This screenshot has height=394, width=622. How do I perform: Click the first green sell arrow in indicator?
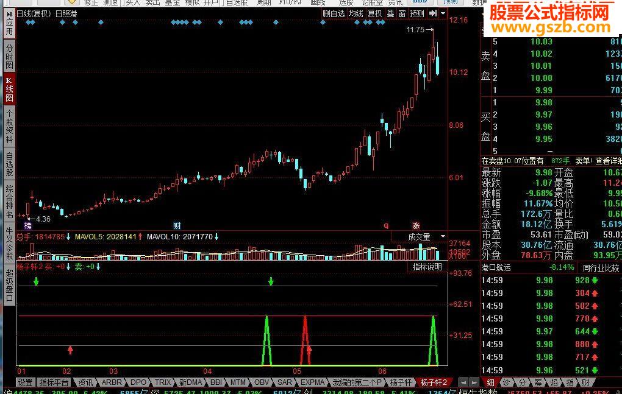[36, 281]
